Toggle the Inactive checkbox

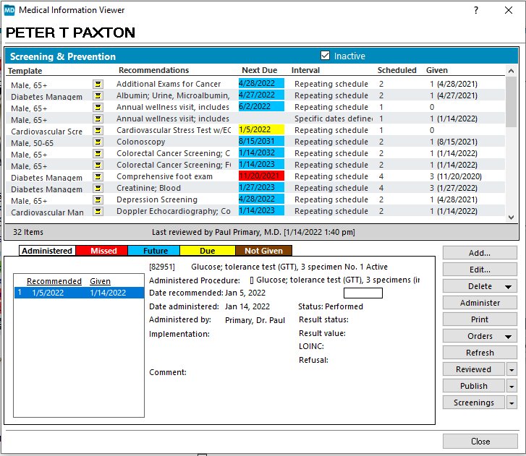click(x=326, y=56)
